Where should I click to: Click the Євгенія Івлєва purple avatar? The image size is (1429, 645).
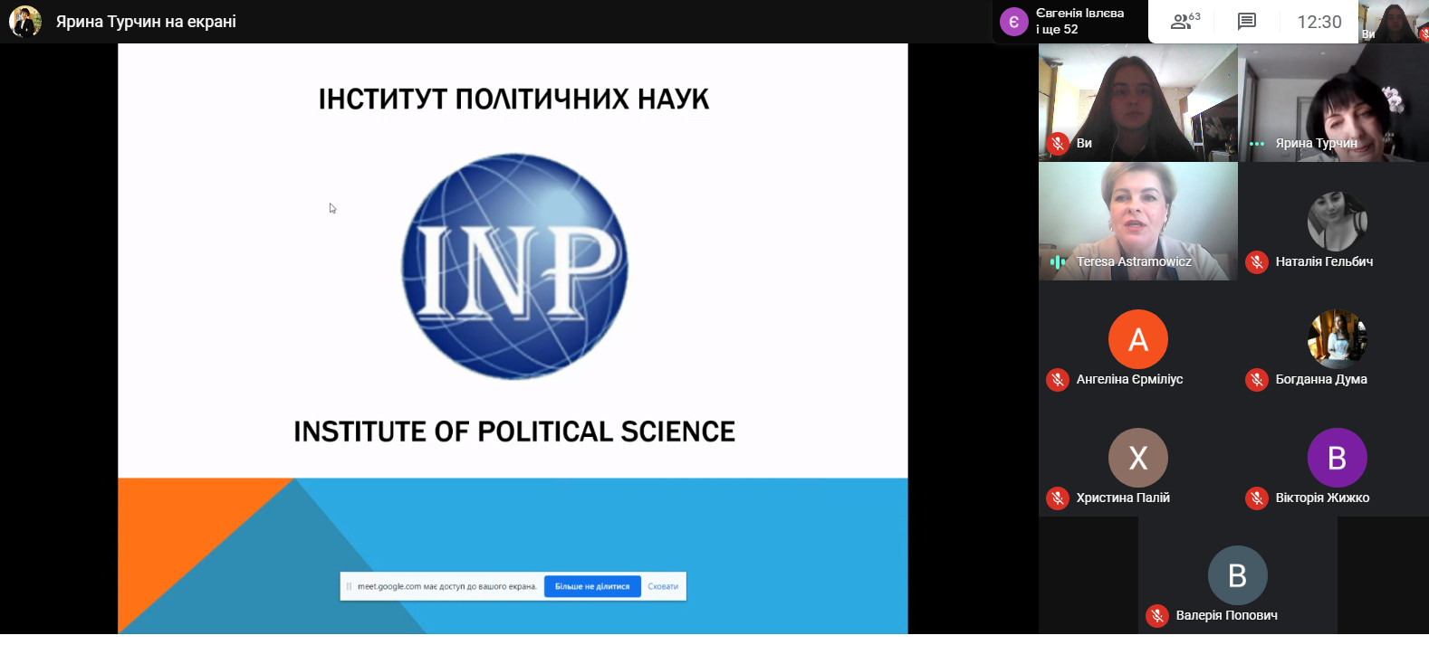(1013, 22)
